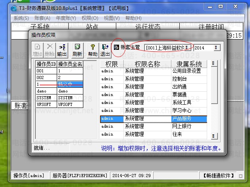Select the 系统工具 permission row
The width and height of the screenshot is (250, 187).
pos(154,103)
